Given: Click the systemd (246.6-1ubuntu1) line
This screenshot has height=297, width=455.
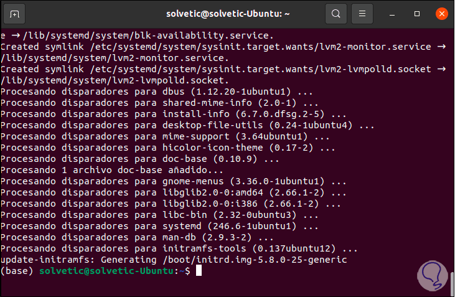Looking at the screenshot, I should click(x=159, y=226).
